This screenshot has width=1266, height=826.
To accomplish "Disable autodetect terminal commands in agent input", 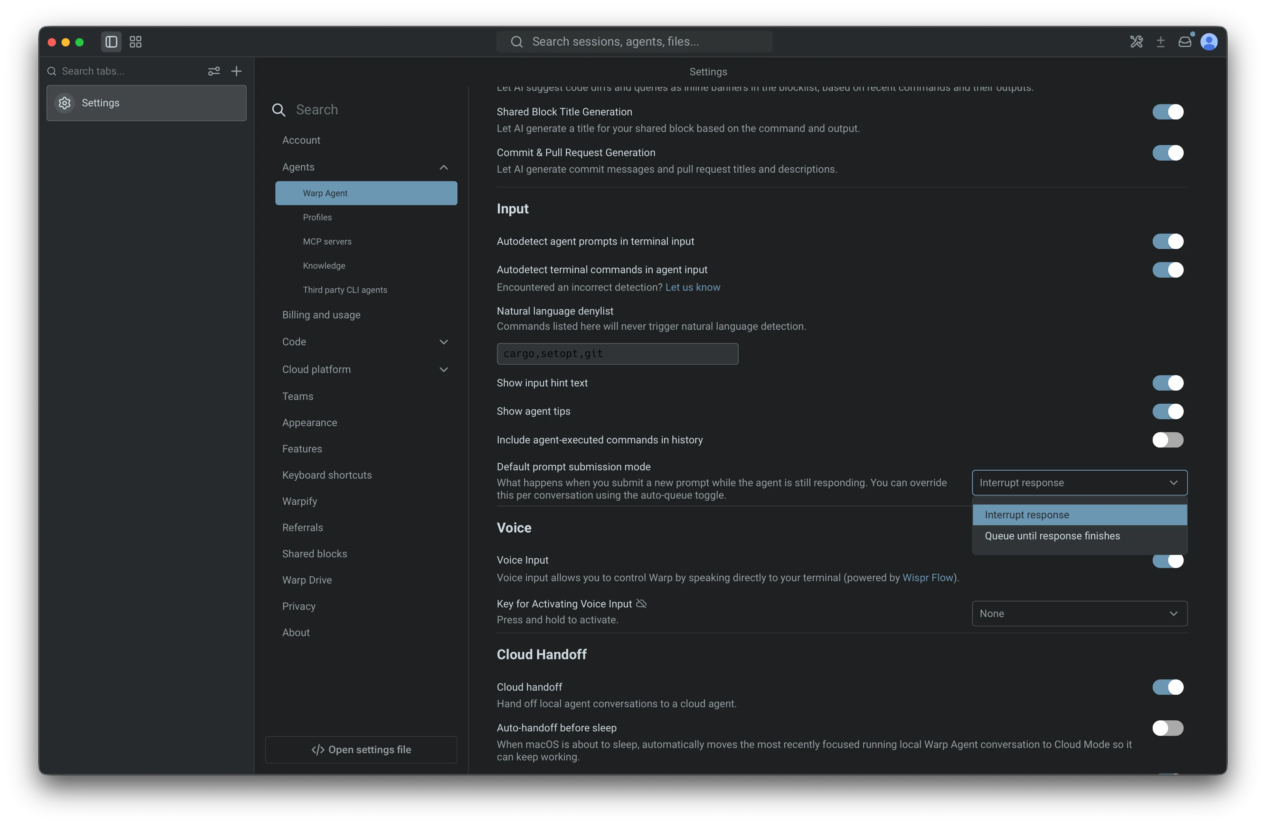I will coord(1168,269).
